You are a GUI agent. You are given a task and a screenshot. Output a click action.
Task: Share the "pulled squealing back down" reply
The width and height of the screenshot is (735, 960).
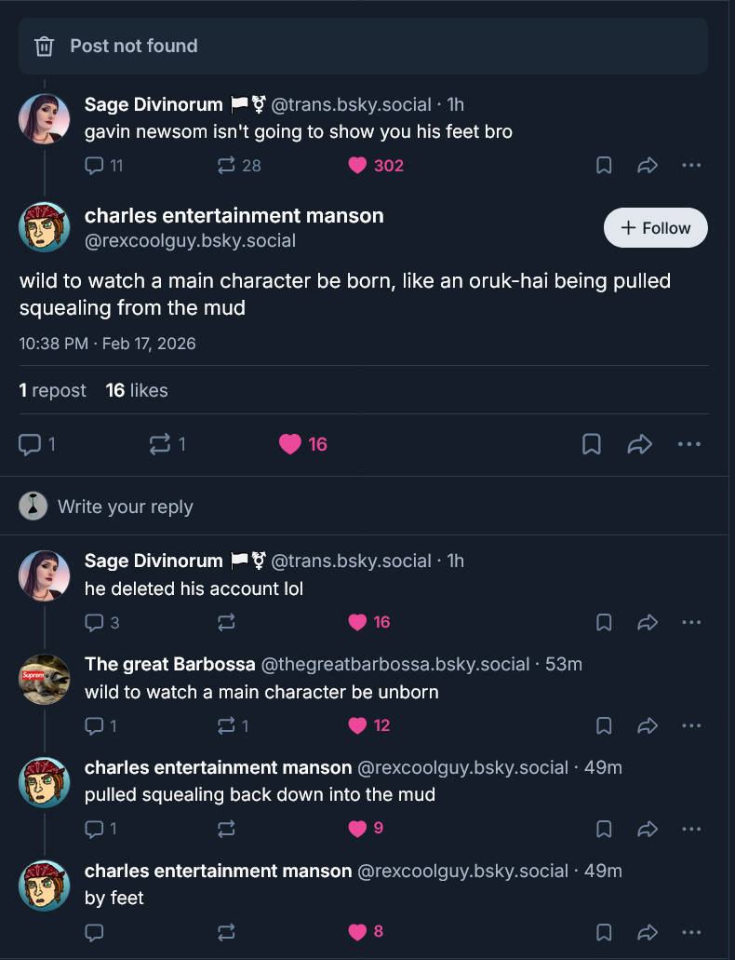[x=648, y=828]
